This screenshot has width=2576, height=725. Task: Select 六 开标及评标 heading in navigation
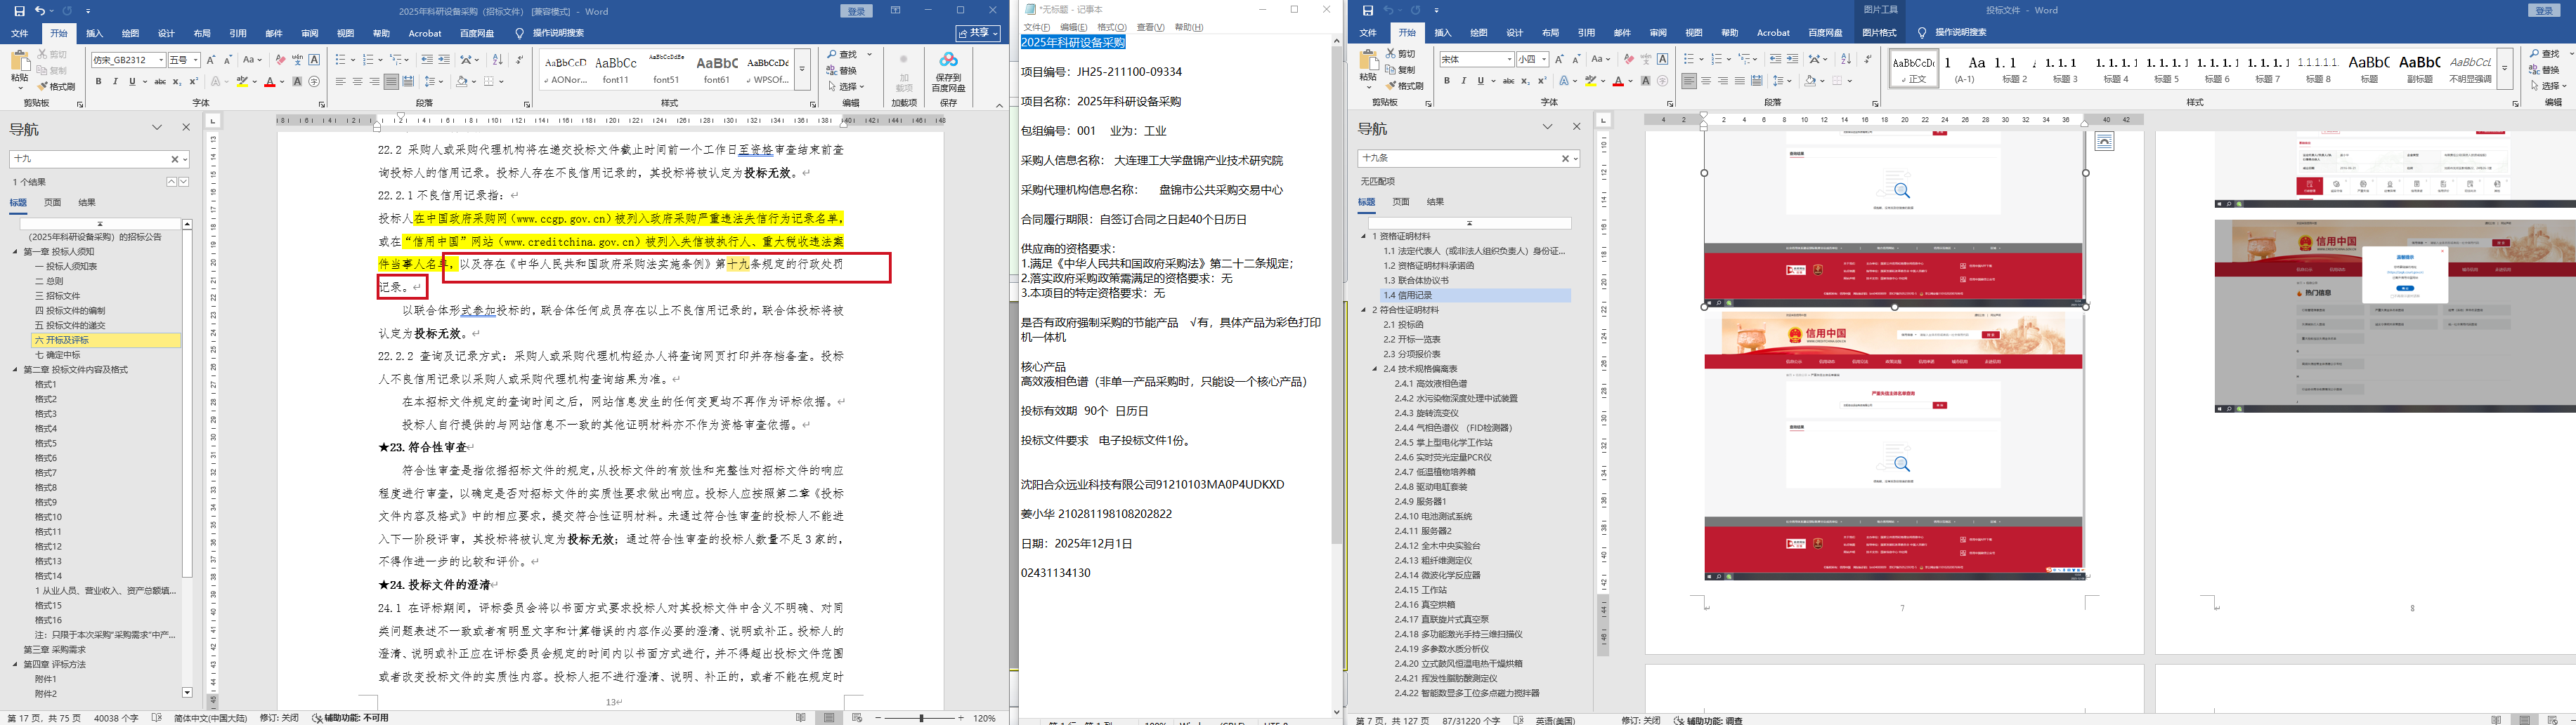106,340
